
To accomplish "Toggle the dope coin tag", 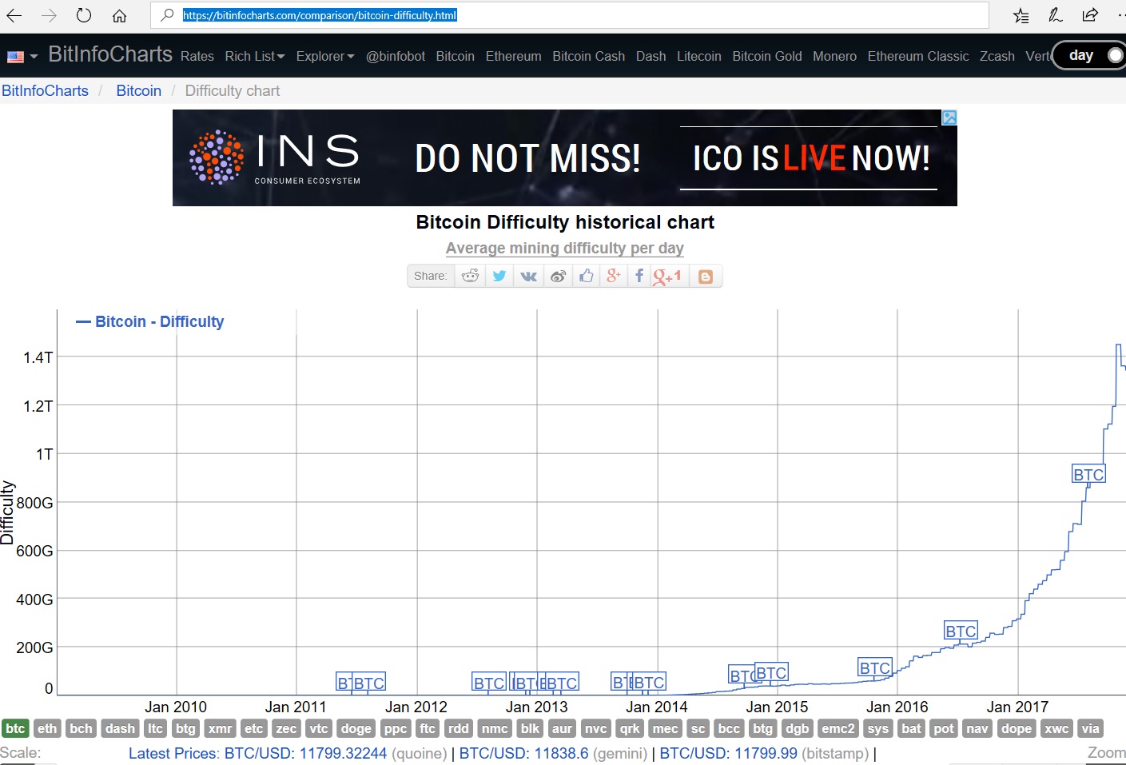I will click(1017, 728).
